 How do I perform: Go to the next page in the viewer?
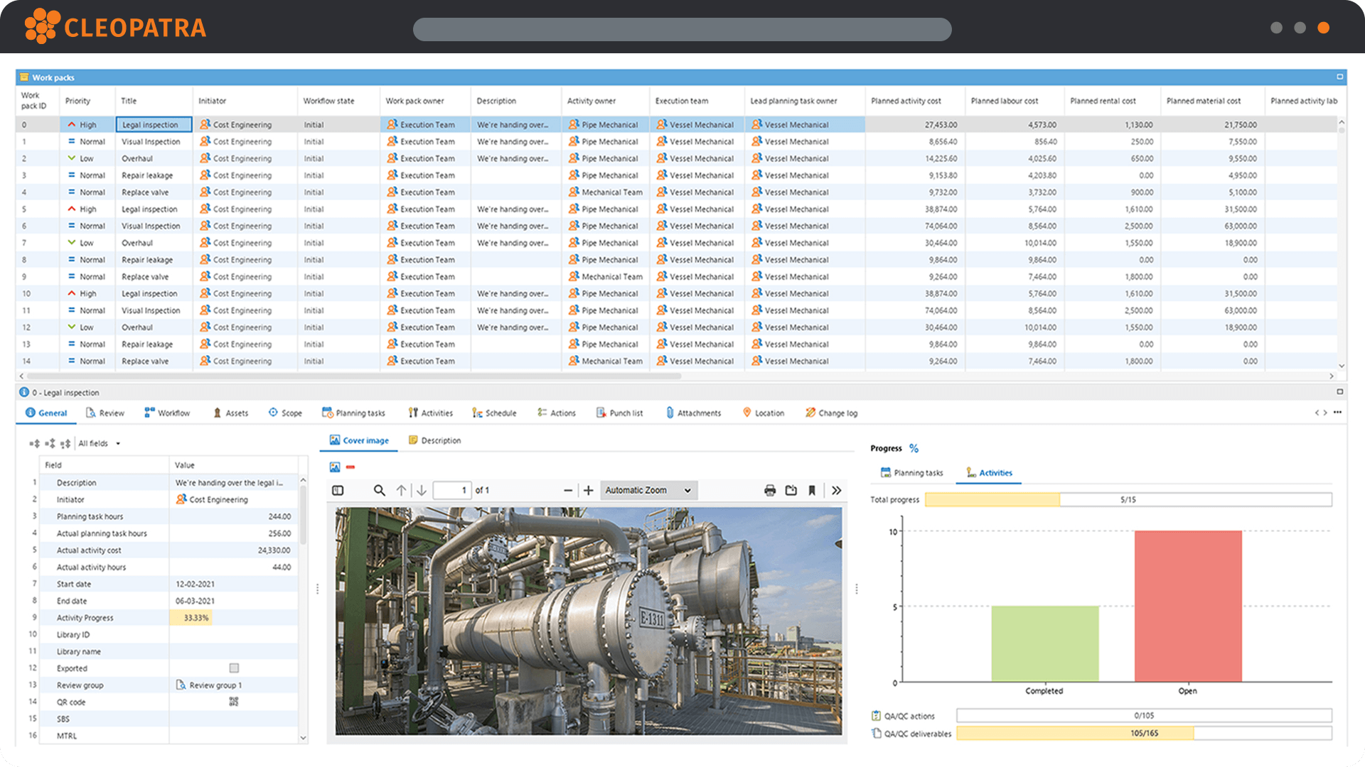pos(422,490)
